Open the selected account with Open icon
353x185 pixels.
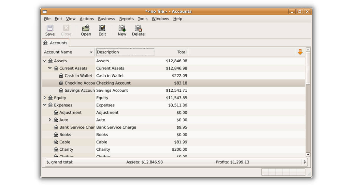click(86, 28)
